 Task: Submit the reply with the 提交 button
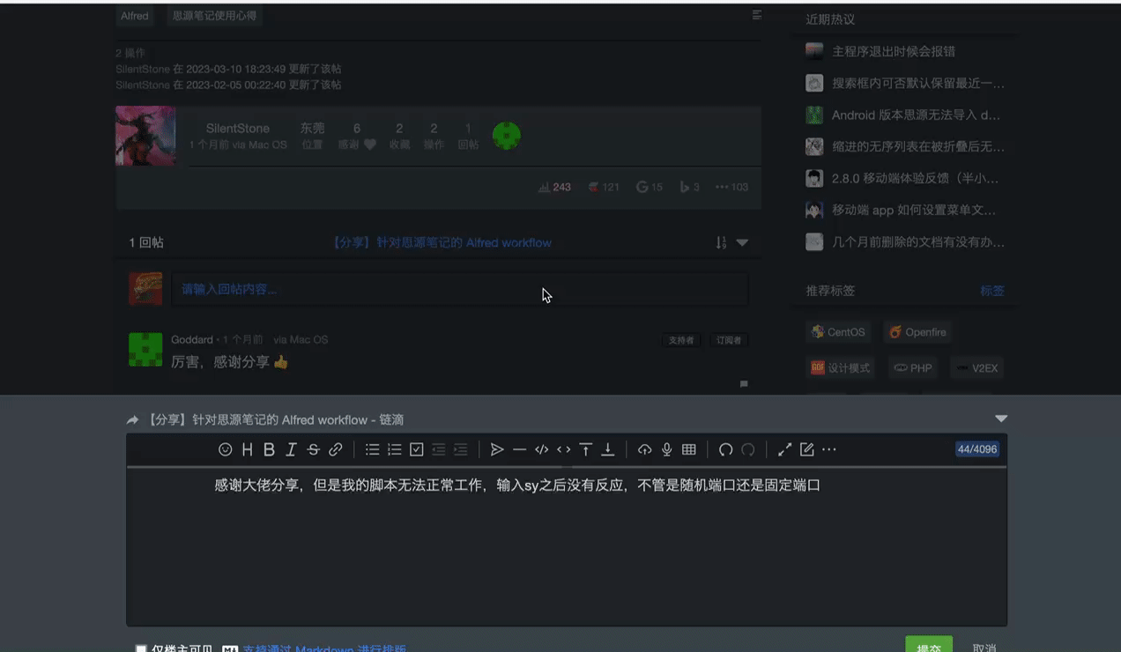pyautogui.click(x=928, y=645)
